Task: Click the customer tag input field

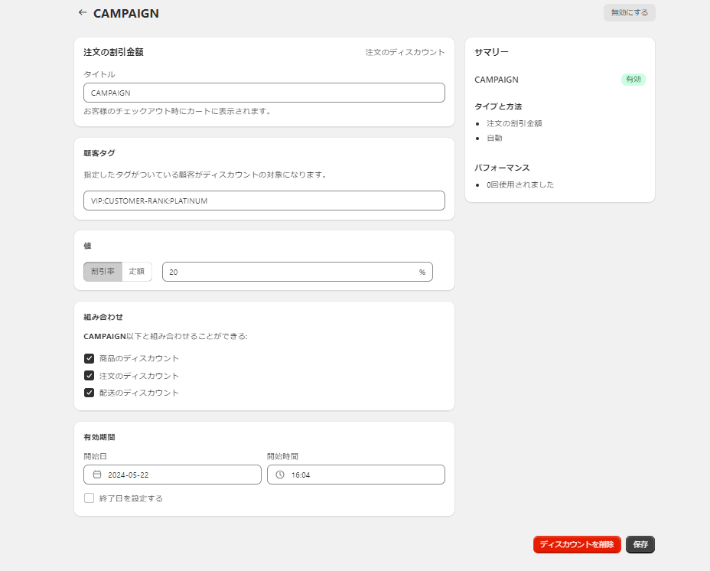Action: (x=264, y=201)
